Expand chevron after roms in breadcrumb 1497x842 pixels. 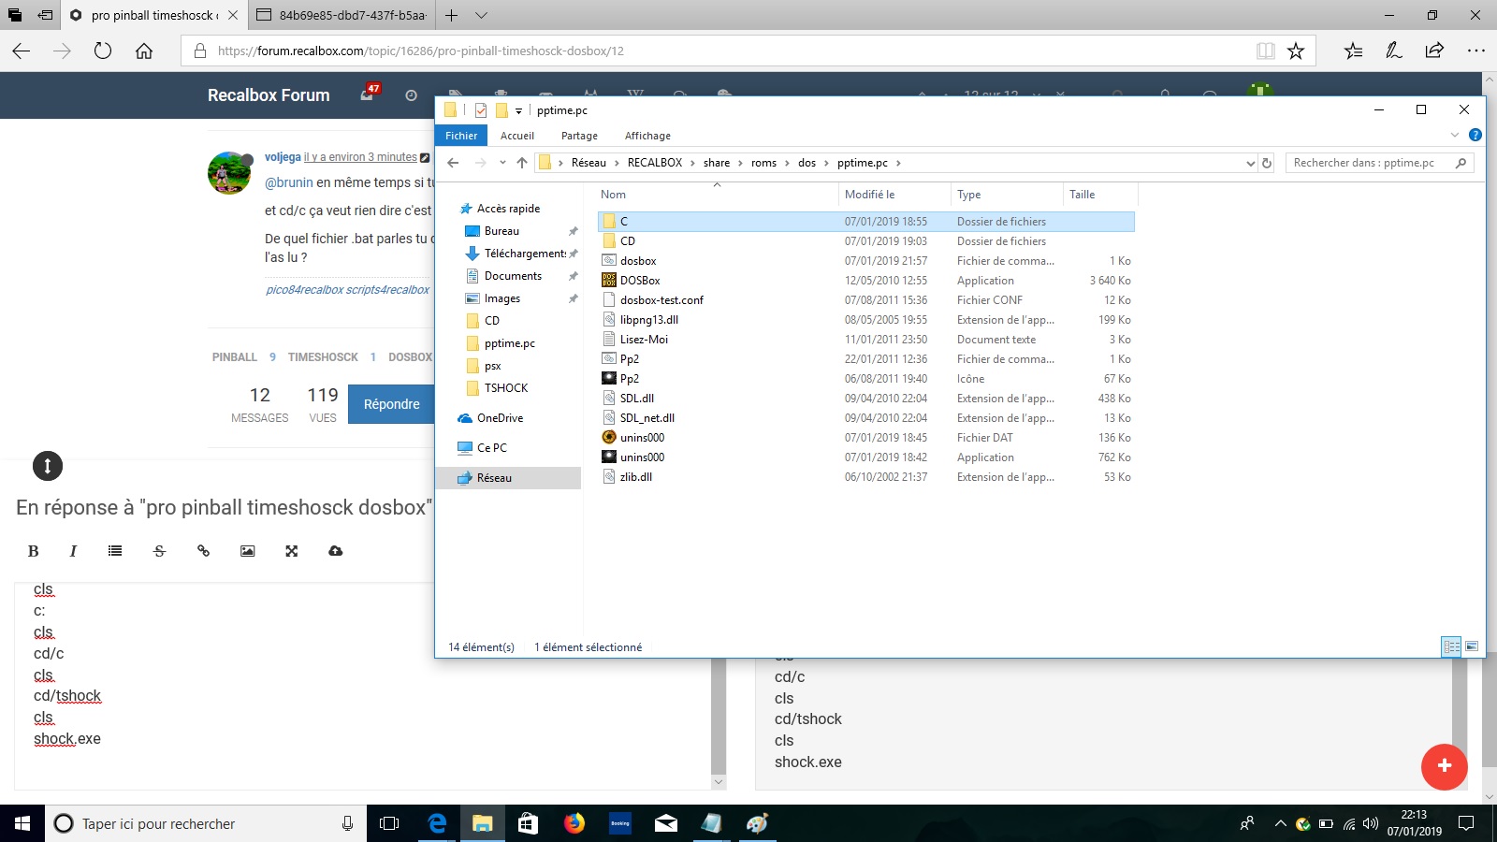787,163
